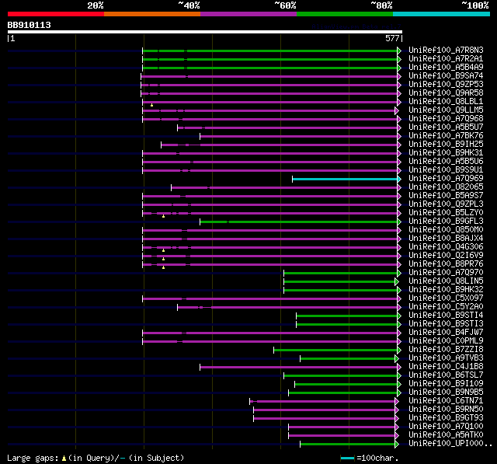Open the UniRef100_B9RN50 hit label
497x464 pixels.
coord(446,410)
